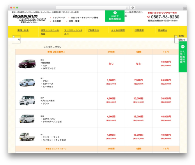Click K-B 24-hour price 4,000円
195x165 pixels.
click(x=111, y=117)
